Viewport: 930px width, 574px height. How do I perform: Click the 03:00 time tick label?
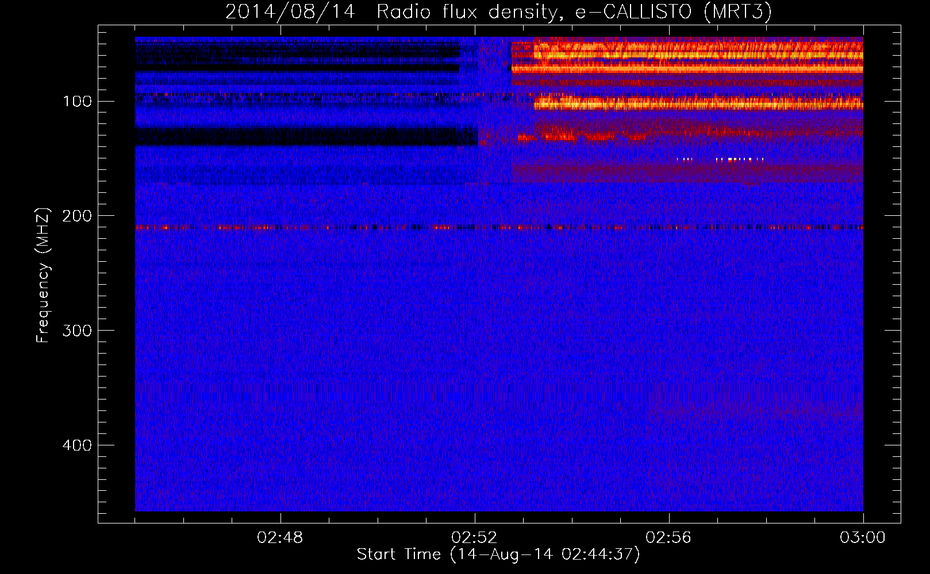click(x=863, y=538)
